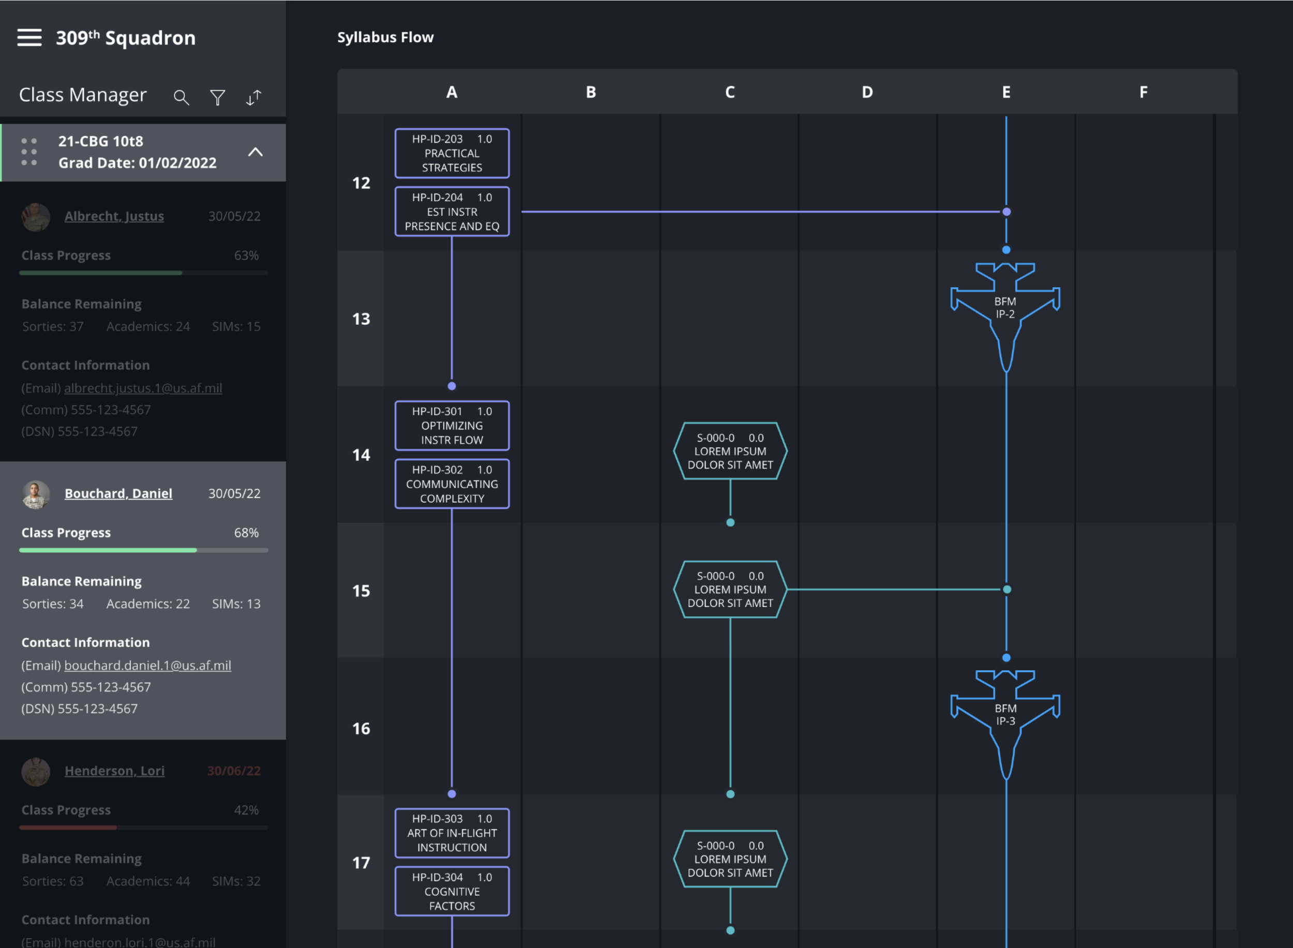Collapse the 21-CBG 10t8 class chevron
The width and height of the screenshot is (1293, 948).
pyautogui.click(x=255, y=152)
